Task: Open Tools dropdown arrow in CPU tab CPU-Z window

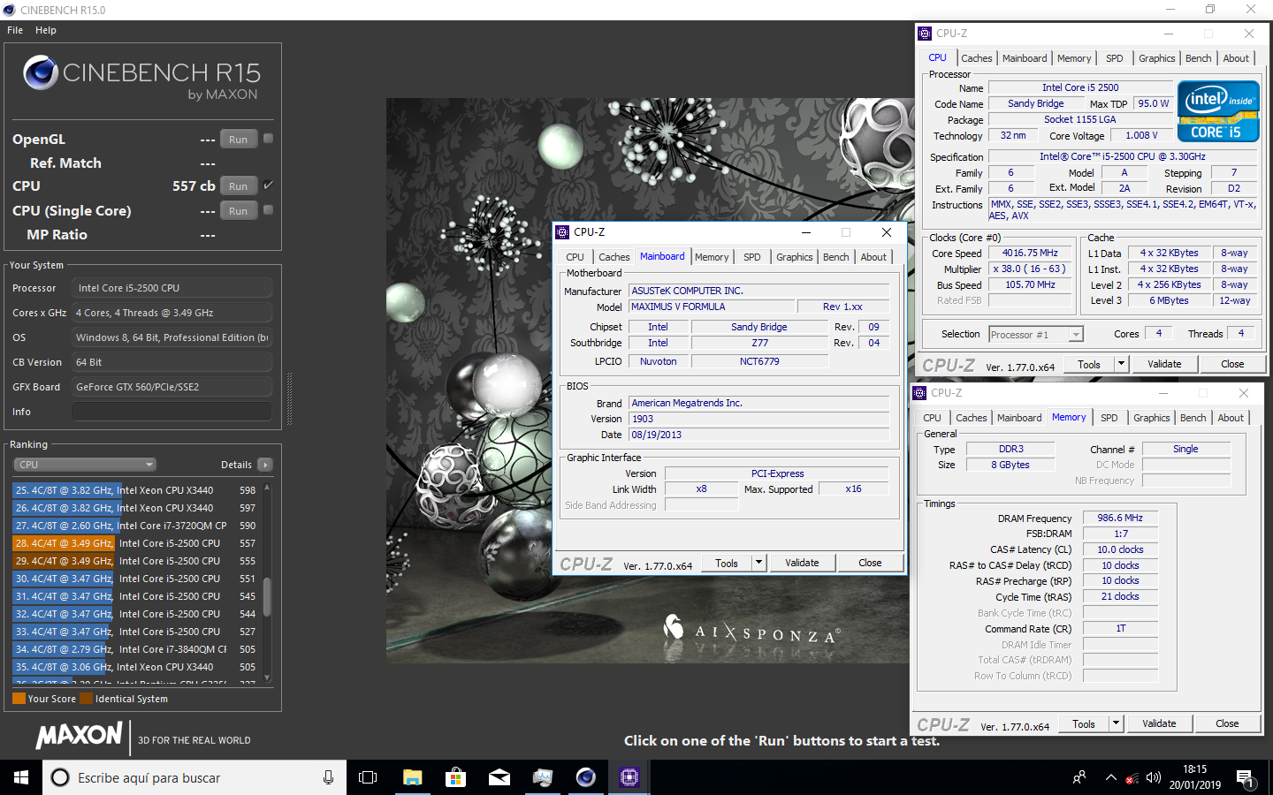Action: tap(1121, 364)
